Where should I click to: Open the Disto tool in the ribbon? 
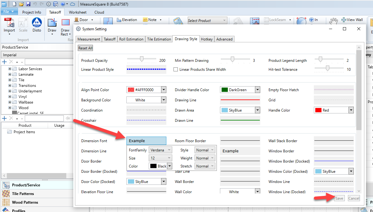(37, 25)
